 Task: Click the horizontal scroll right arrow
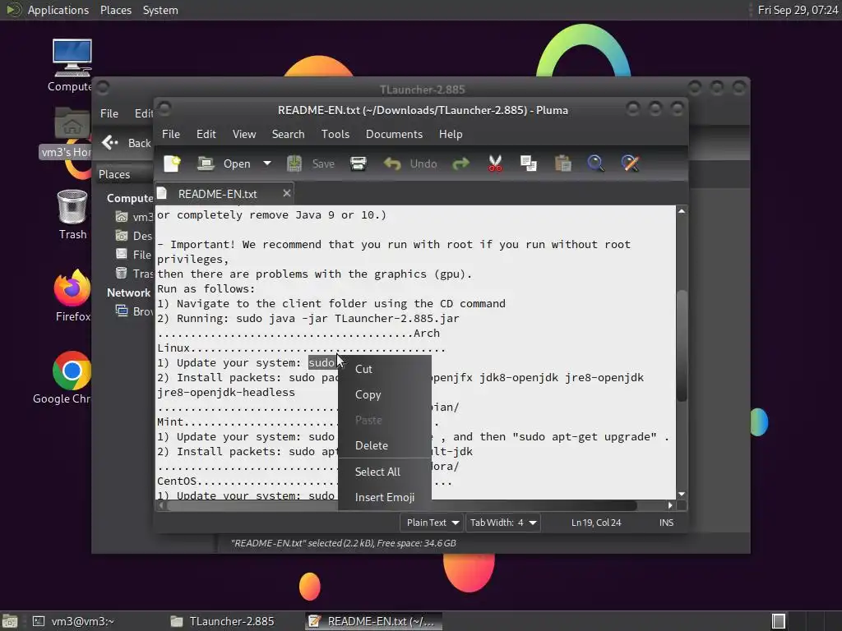click(x=669, y=505)
